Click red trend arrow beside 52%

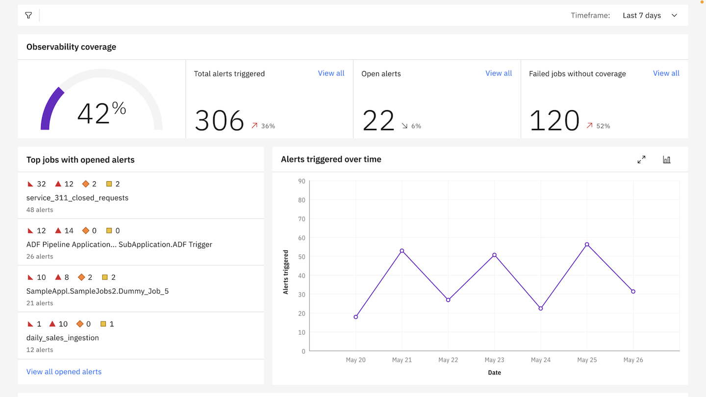point(589,126)
